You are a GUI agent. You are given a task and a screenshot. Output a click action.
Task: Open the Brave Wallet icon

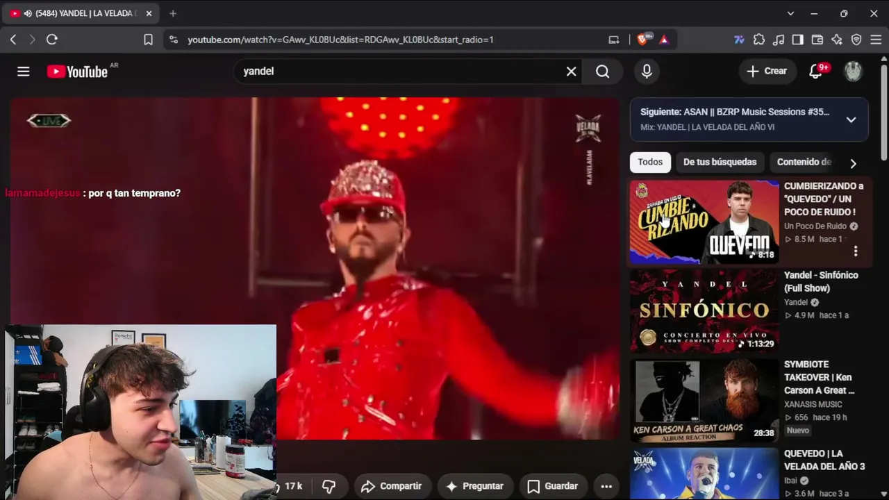point(817,40)
